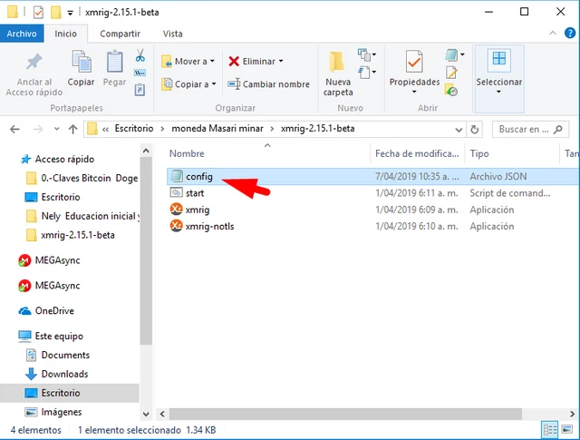This screenshot has height=440, width=580.
Task: Open Escritorio under Acceso rápido
Action: [53, 197]
